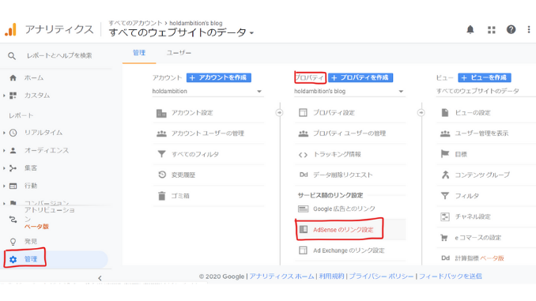
Task: Expand the 集客 section arrow
Action: coord(4,168)
